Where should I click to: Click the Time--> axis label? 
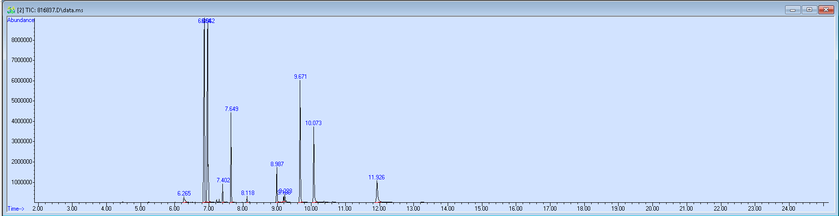16,209
